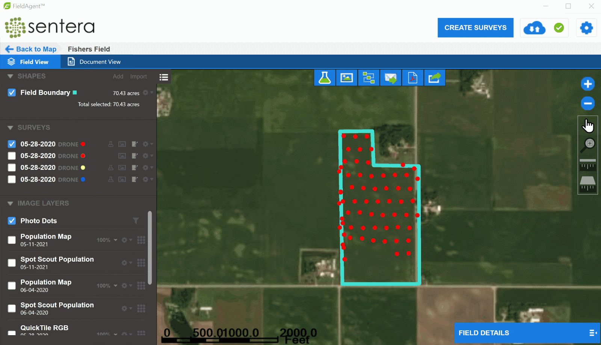Check the yellow-dot 05-28-2020 drone survey
Screen dimensions: 601x345
(12, 168)
